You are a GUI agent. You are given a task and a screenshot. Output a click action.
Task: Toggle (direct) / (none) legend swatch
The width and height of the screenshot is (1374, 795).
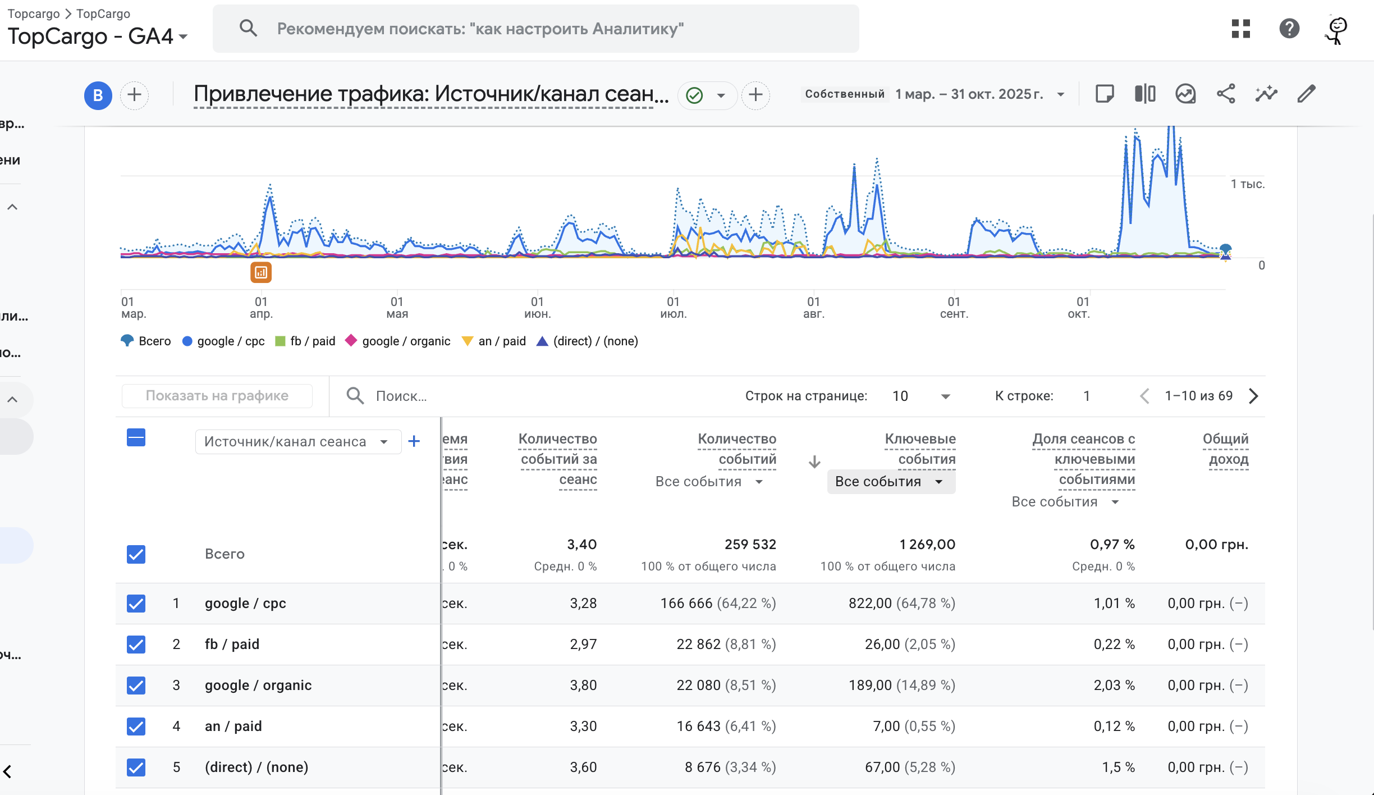(x=542, y=341)
